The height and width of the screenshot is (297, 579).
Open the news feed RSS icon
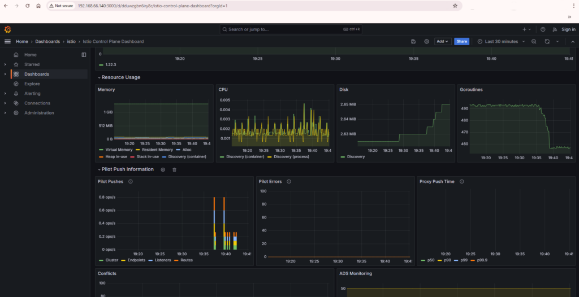[x=555, y=29]
